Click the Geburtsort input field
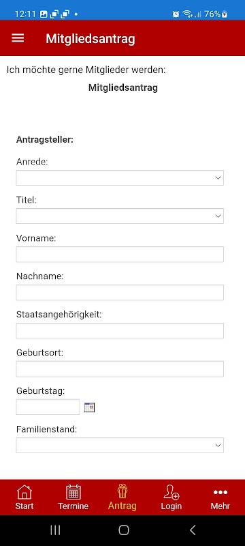 (x=120, y=369)
